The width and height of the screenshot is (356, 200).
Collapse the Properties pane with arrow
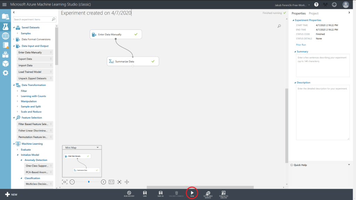(x=349, y=13)
